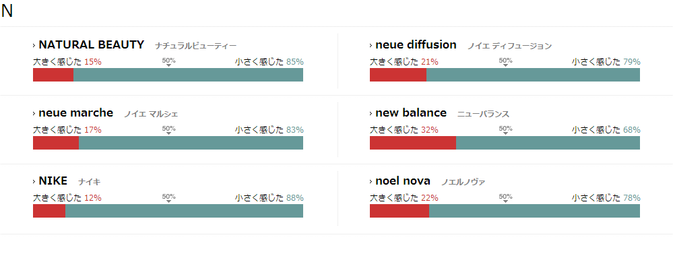Click the 50% marker triangle above new balance bar

pyautogui.click(x=506, y=133)
